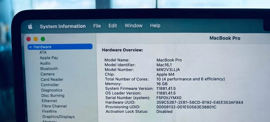
Task: Open the Help menu
Action: point(155,26)
